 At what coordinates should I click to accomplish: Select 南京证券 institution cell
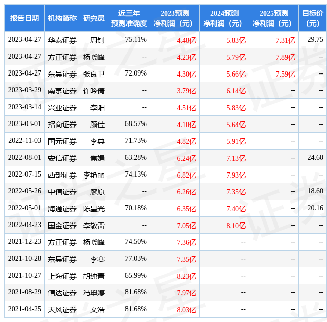point(62,90)
